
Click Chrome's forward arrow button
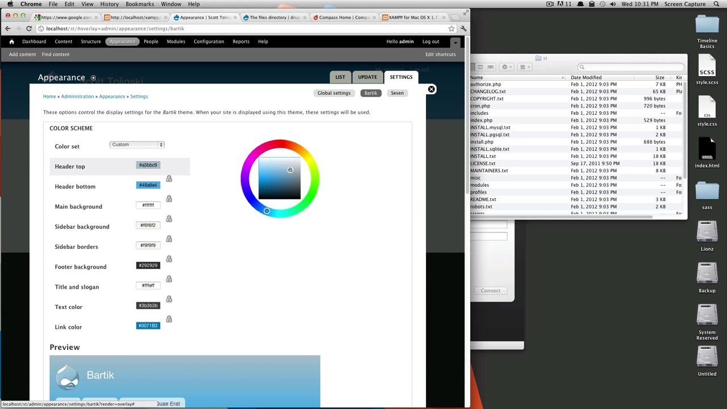(18, 28)
